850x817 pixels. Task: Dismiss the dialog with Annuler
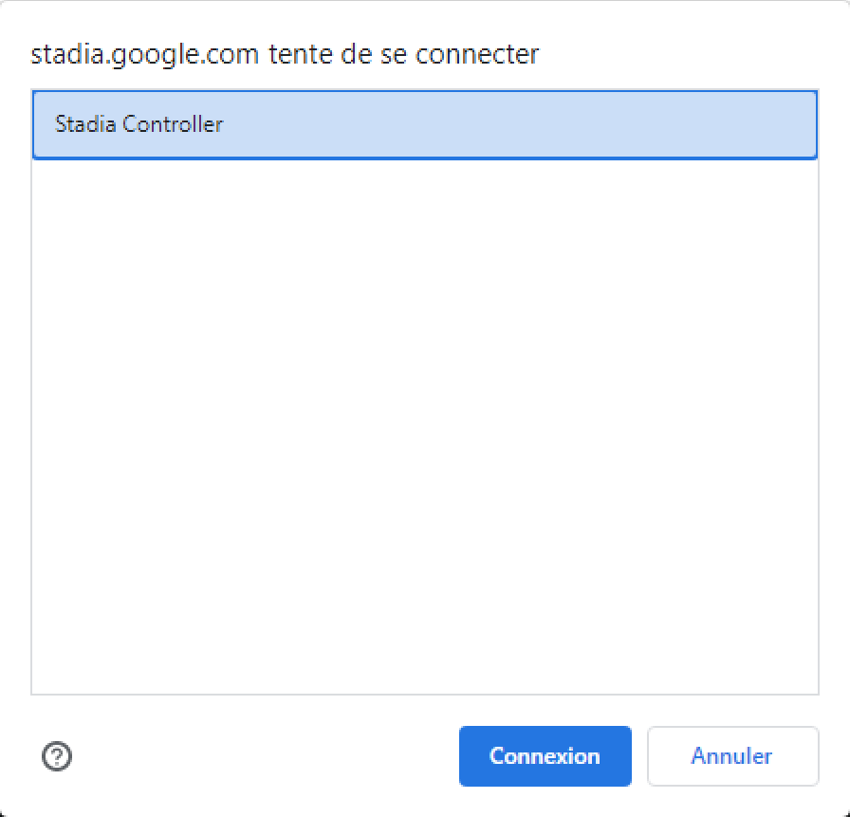pos(732,755)
